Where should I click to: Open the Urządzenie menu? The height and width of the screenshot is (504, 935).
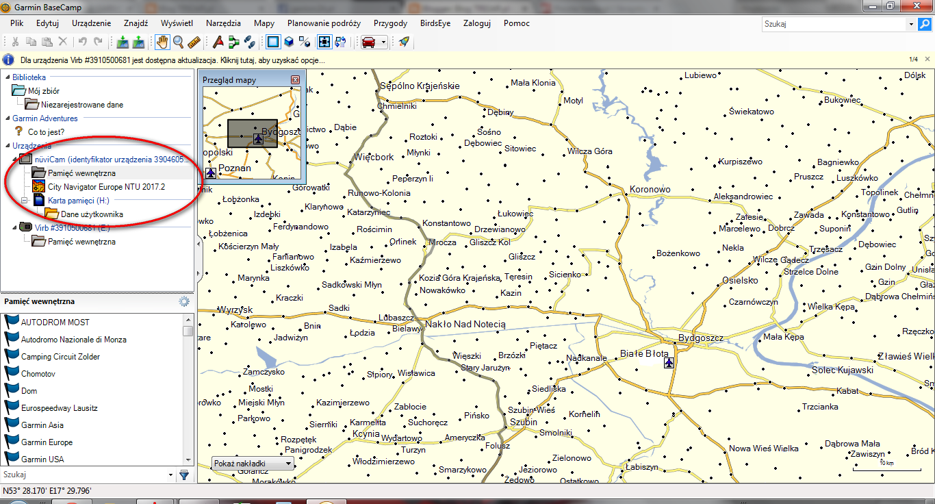pyautogui.click(x=92, y=23)
